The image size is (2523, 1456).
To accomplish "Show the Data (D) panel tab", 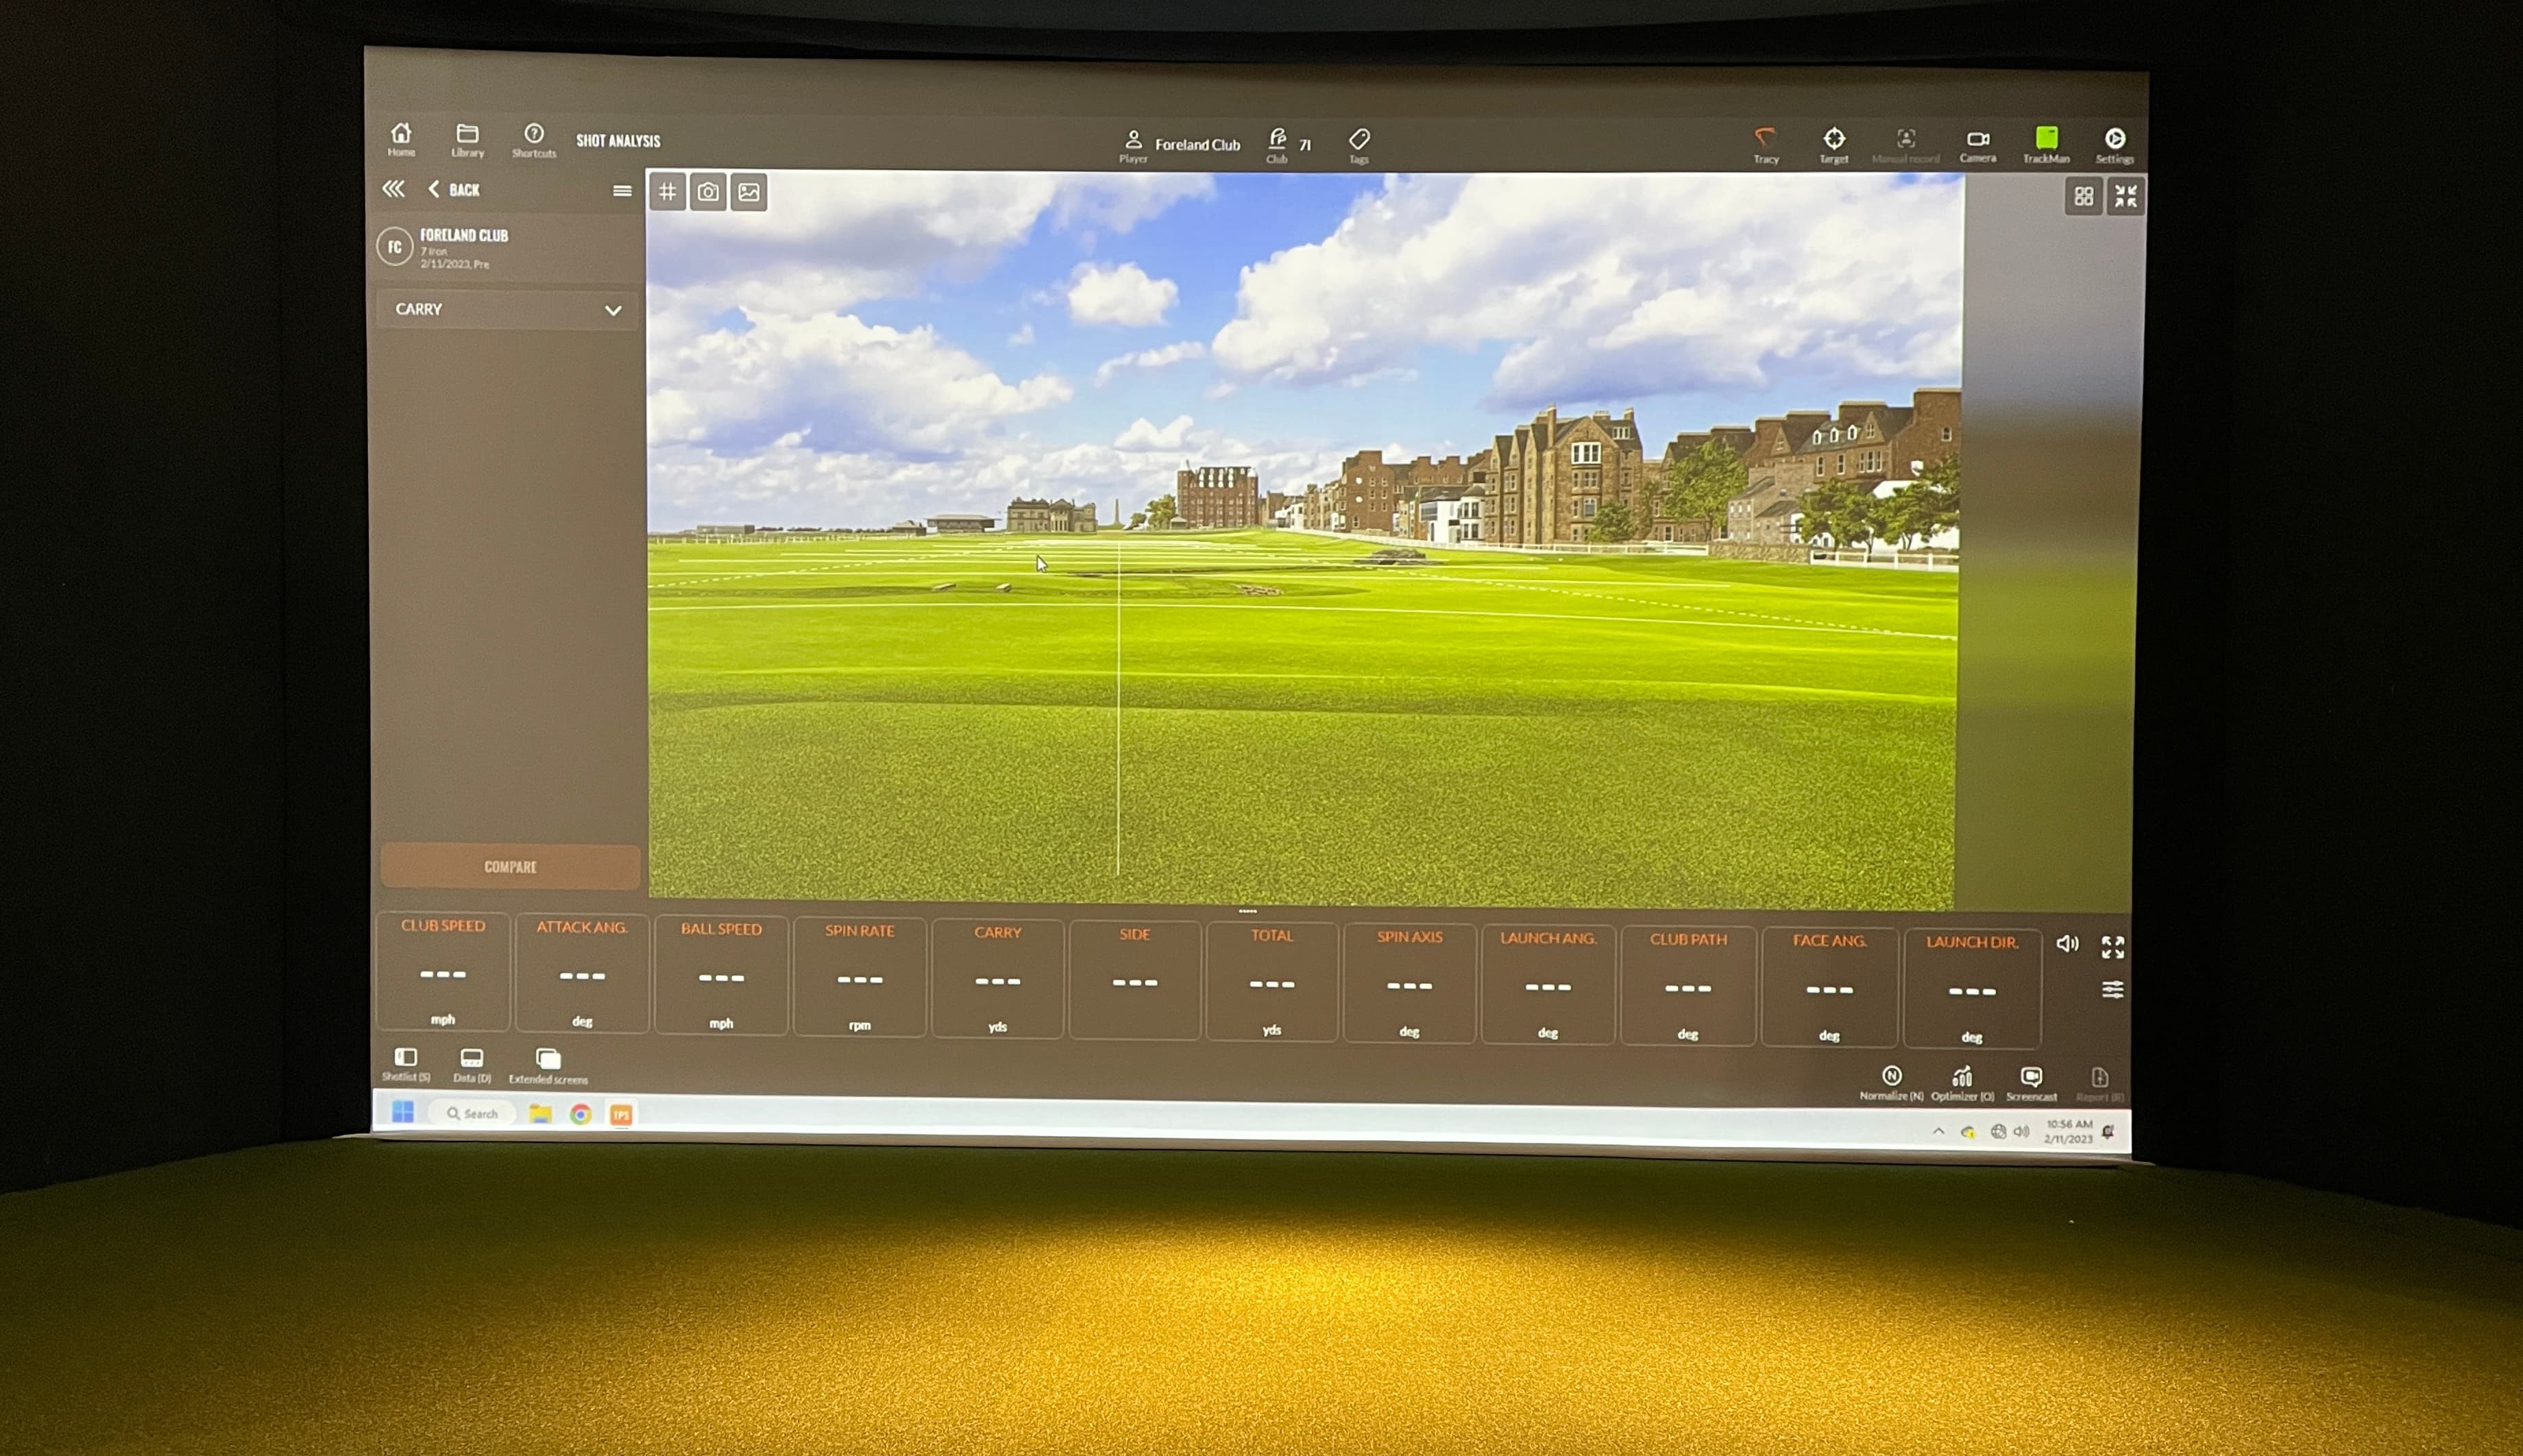I will 471,1062.
